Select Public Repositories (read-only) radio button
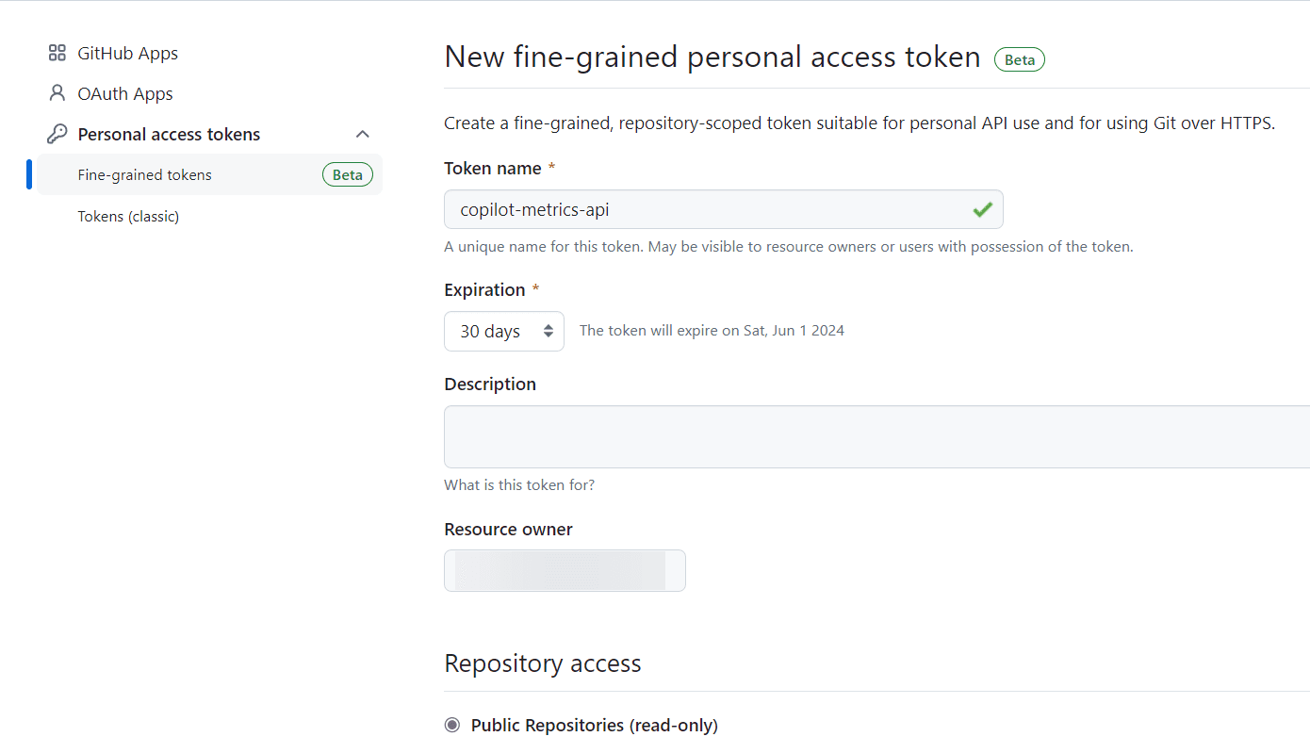The height and width of the screenshot is (753, 1310). click(x=452, y=725)
